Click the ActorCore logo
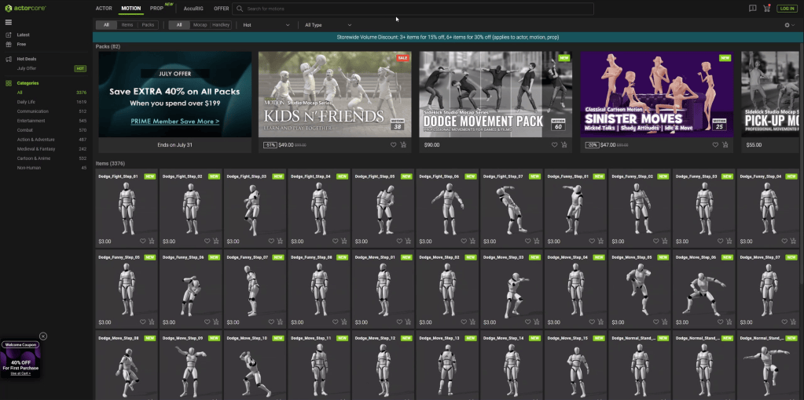Screen dimensions: 804x400 (x=24, y=8)
